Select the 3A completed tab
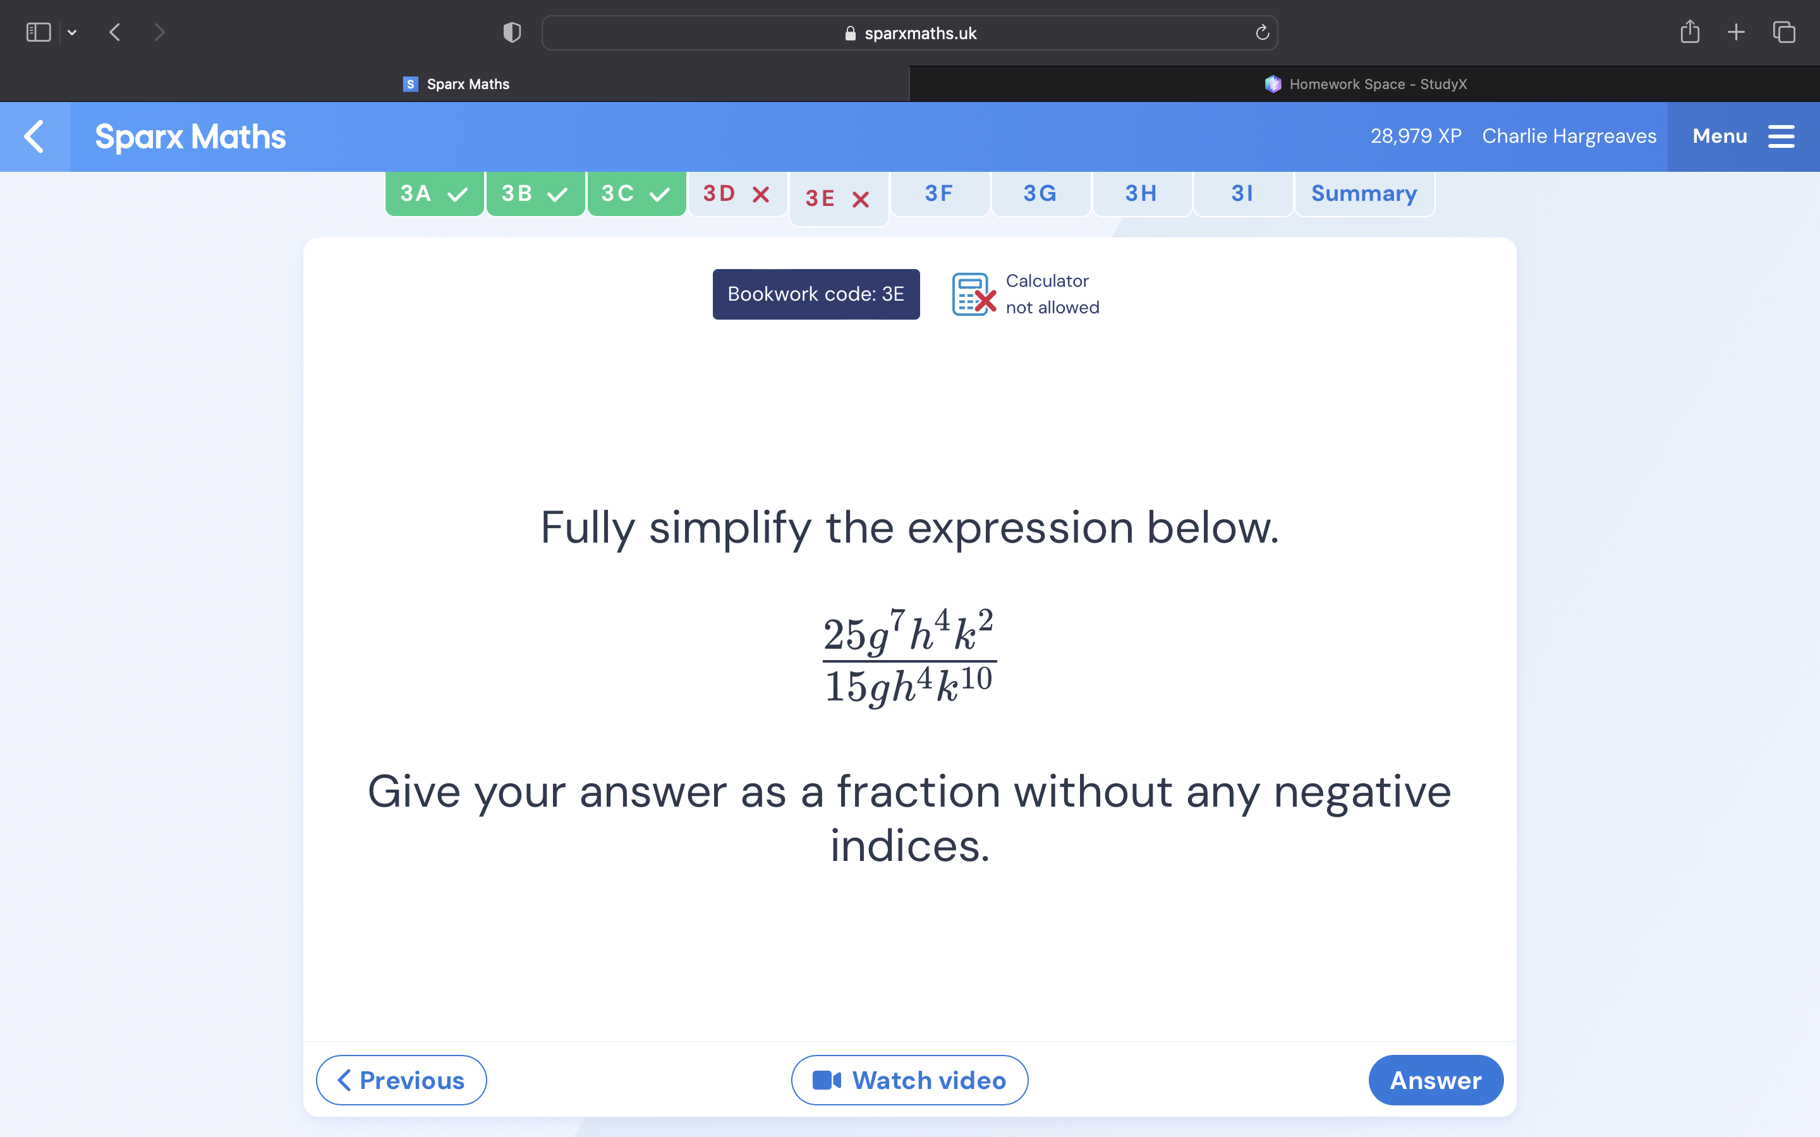This screenshot has width=1820, height=1137. (432, 194)
